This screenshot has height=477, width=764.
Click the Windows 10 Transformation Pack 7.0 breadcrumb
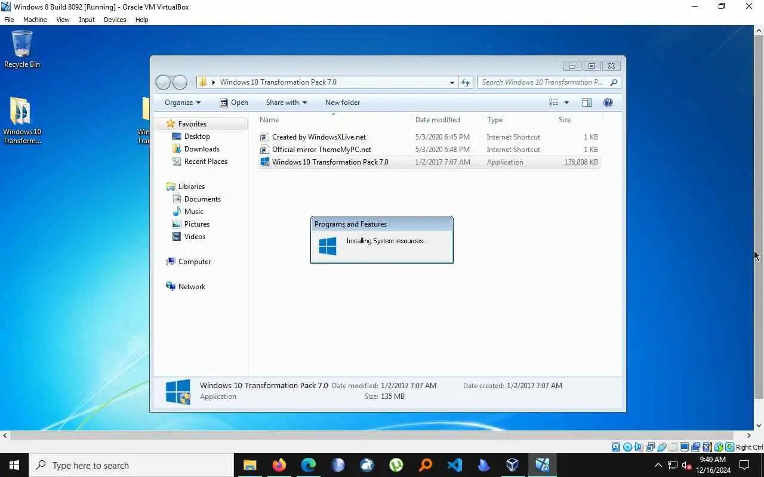click(278, 82)
